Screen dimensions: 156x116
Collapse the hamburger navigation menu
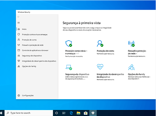tap(19, 23)
